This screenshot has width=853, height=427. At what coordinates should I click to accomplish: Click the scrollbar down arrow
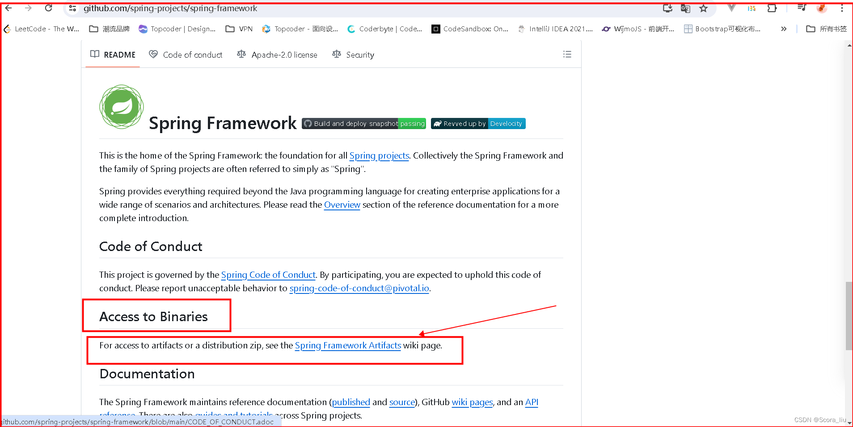coord(849,423)
